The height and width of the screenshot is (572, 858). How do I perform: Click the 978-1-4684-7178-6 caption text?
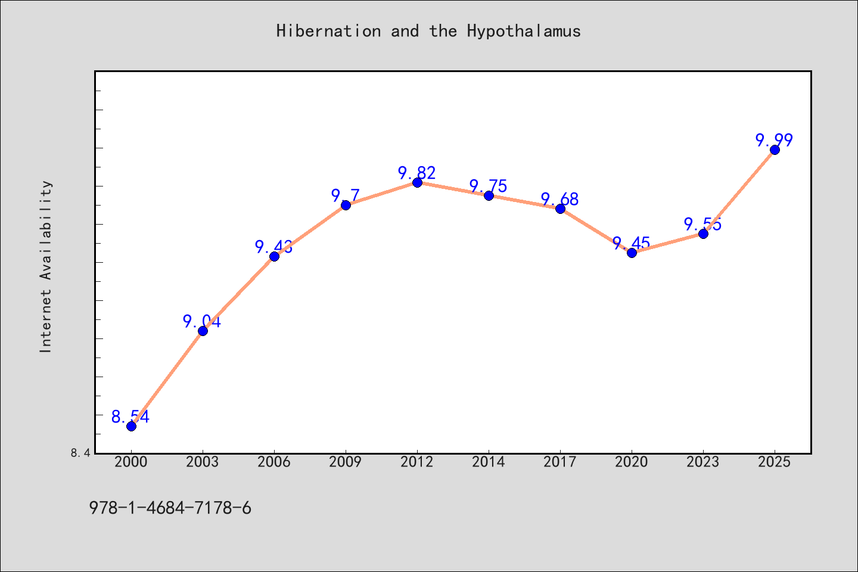coord(170,508)
